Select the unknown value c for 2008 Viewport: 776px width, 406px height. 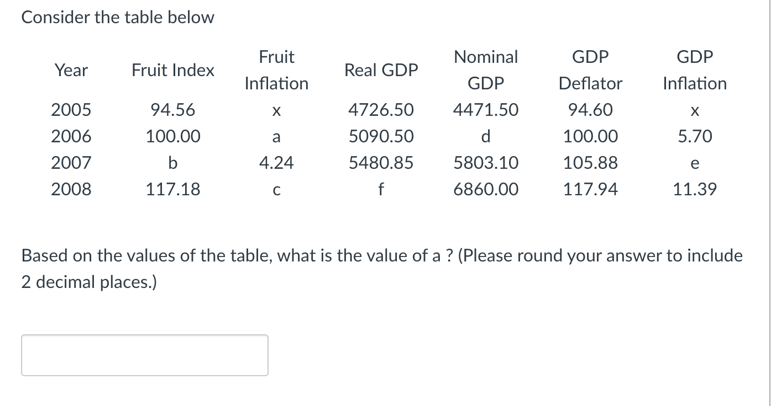[276, 189]
